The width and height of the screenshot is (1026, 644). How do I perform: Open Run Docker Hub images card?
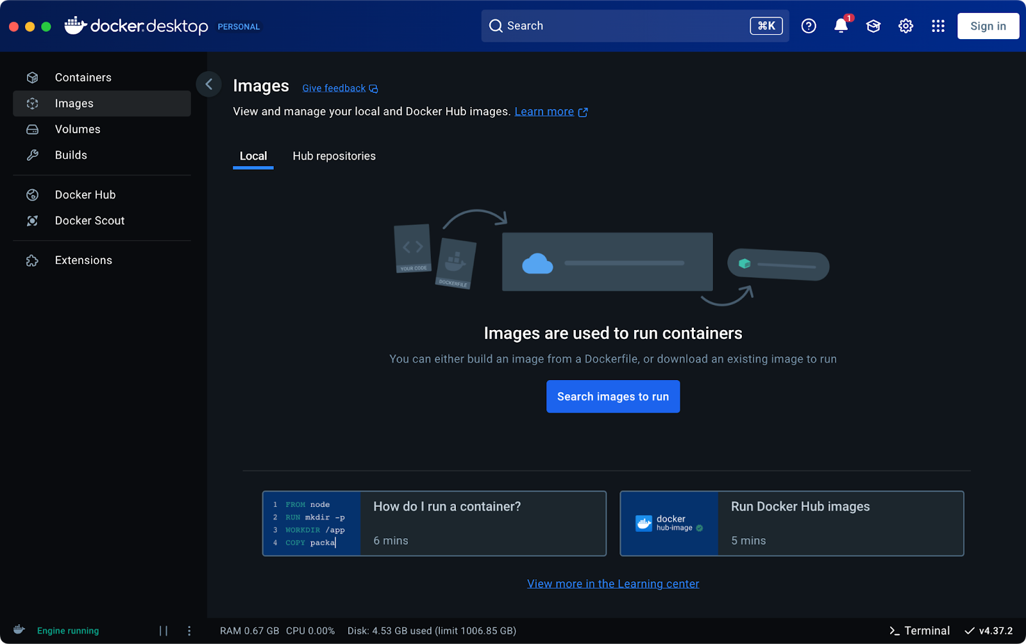[x=792, y=524]
